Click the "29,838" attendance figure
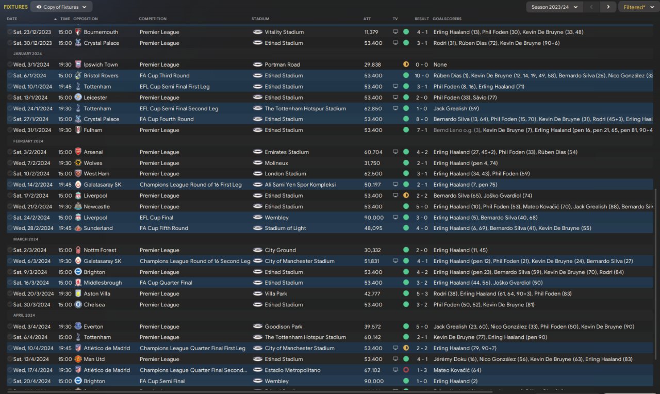The height and width of the screenshot is (394, 660). [372, 65]
